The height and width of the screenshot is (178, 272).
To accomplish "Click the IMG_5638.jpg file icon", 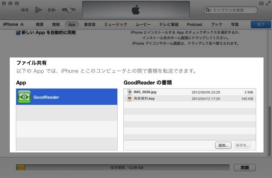I will (x=129, y=92).
